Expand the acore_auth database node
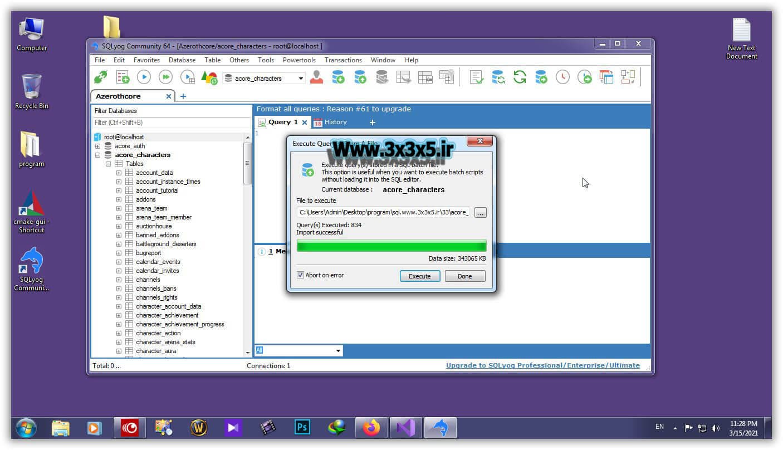The width and height of the screenshot is (783, 450). pos(98,146)
